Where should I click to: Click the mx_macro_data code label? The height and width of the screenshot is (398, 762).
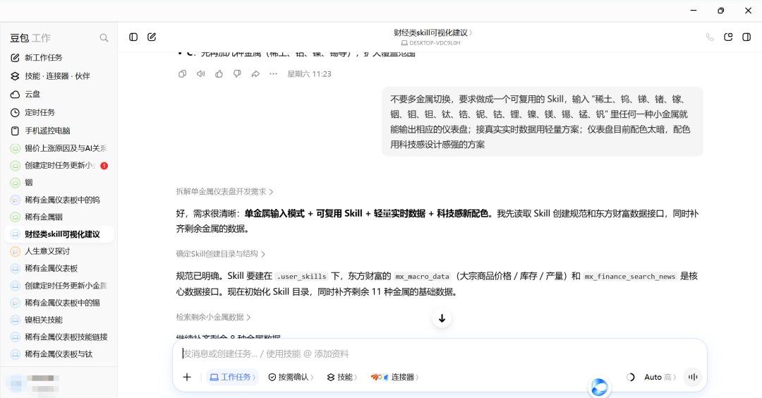[423, 277]
